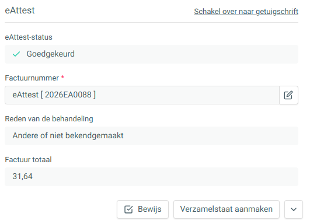This screenshot has height=224, width=310.
Task: Click the 'Goedgekeurd' status field
Action: point(151,54)
